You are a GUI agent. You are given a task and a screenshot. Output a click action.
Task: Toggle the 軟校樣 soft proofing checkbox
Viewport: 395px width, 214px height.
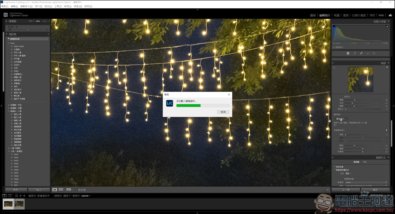tap(76, 190)
